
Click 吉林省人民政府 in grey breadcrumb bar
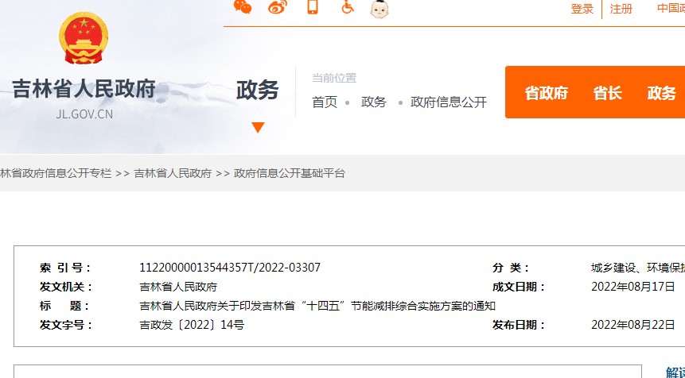click(x=173, y=174)
